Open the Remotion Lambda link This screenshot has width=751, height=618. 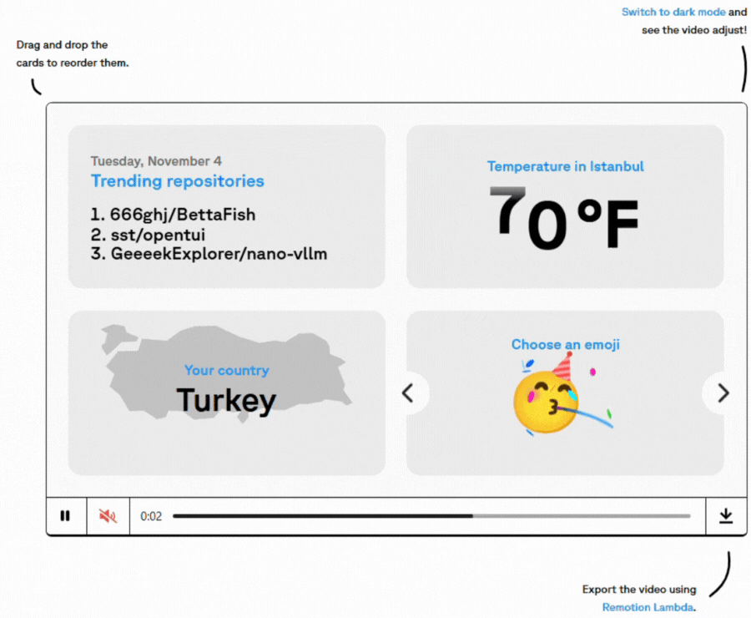coord(648,607)
